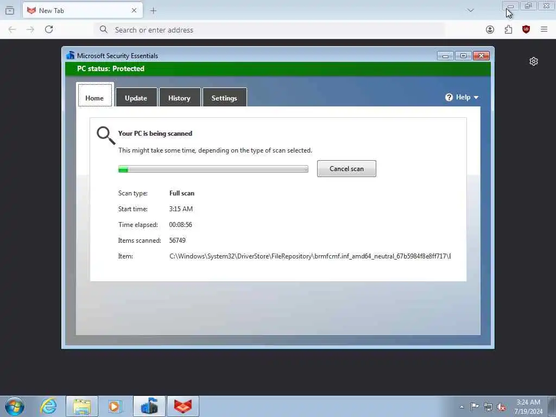
Task: Open the list all tabs dropdown
Action: click(470, 10)
